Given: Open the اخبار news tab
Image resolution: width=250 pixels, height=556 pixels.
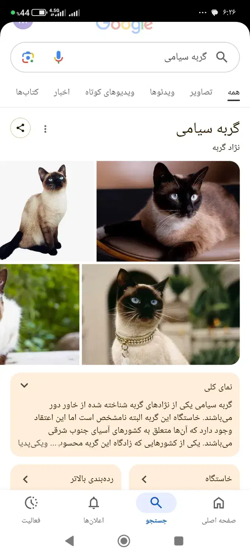Looking at the screenshot, I should point(61,92).
